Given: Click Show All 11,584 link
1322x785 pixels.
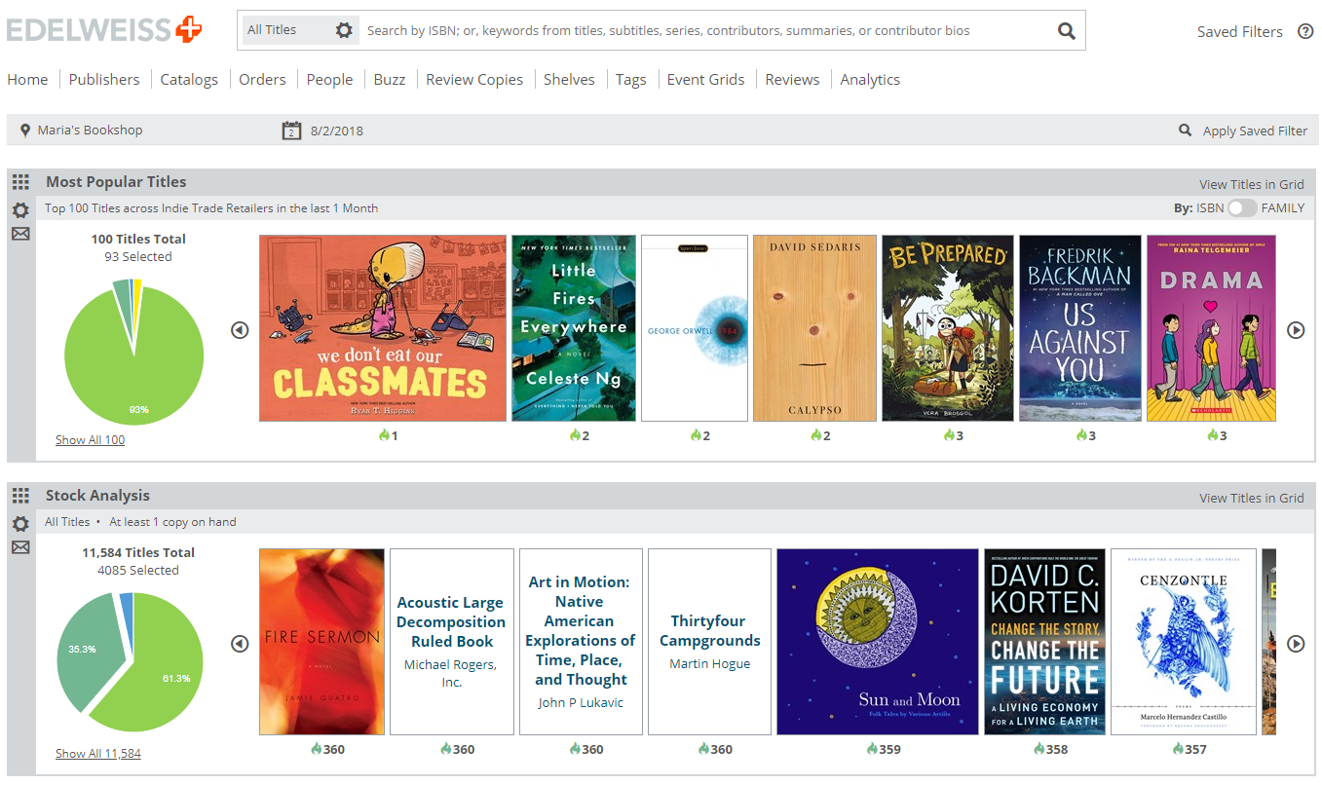Looking at the screenshot, I should [x=97, y=754].
